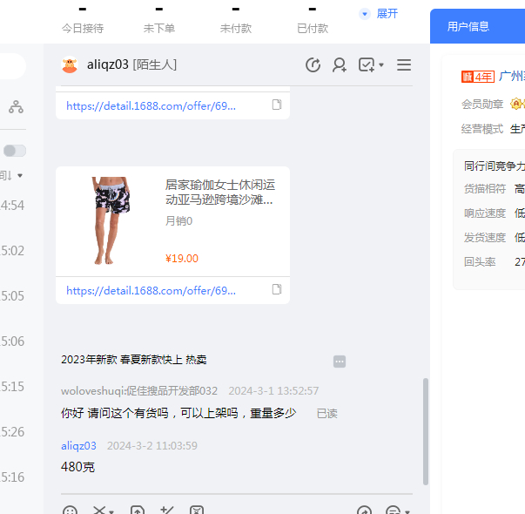Open the dropdown arrow beside the message-check icon

381,65
